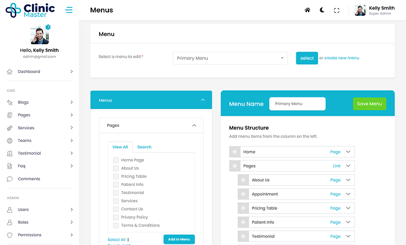Screen dimensions: 406x245
Task: Expand the About Us menu item options
Action: coord(349,180)
